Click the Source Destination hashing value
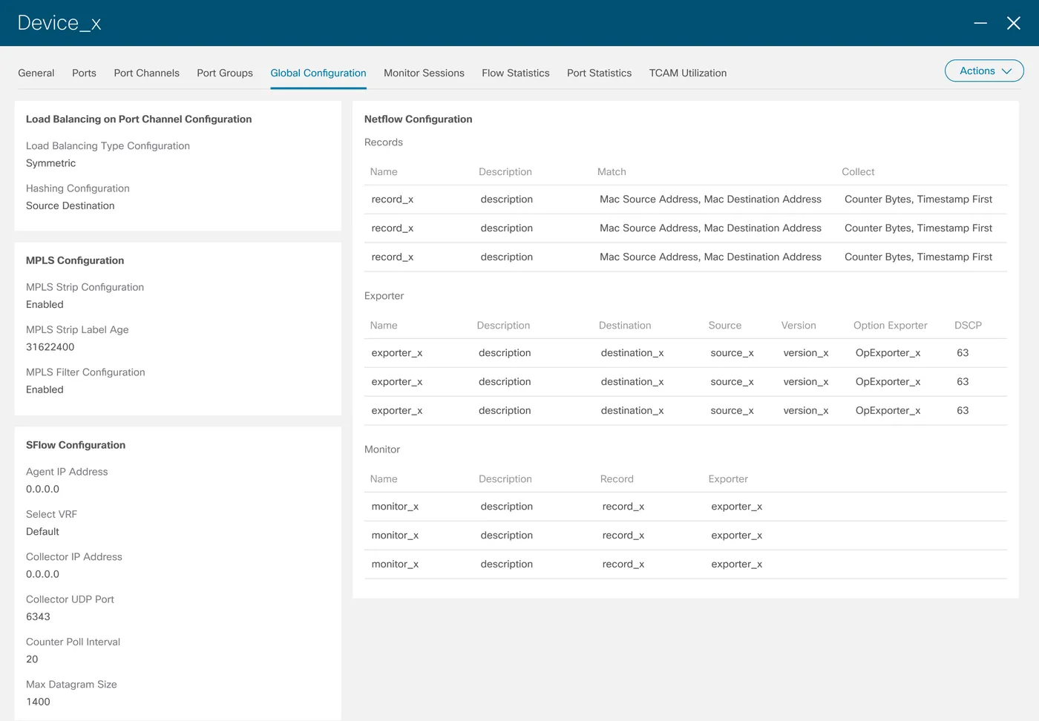1039x721 pixels. 71,205
